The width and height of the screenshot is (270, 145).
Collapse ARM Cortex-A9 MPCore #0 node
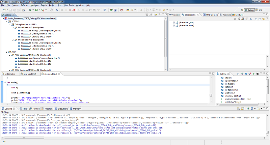[10, 55]
